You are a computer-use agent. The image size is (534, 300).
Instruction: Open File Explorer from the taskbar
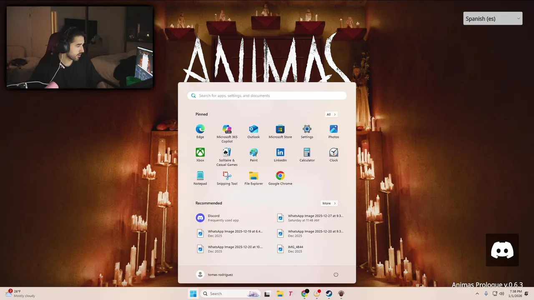(x=280, y=294)
